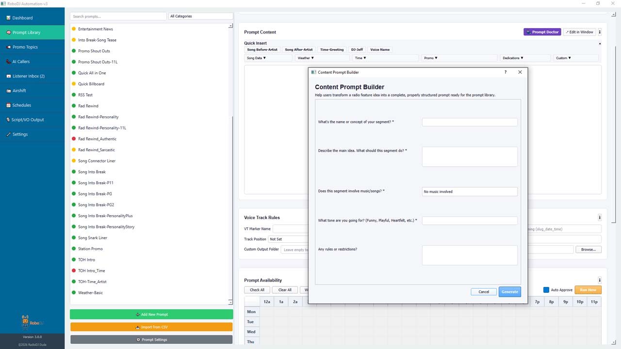Select the Song Snark Liner prompt

click(x=93, y=238)
